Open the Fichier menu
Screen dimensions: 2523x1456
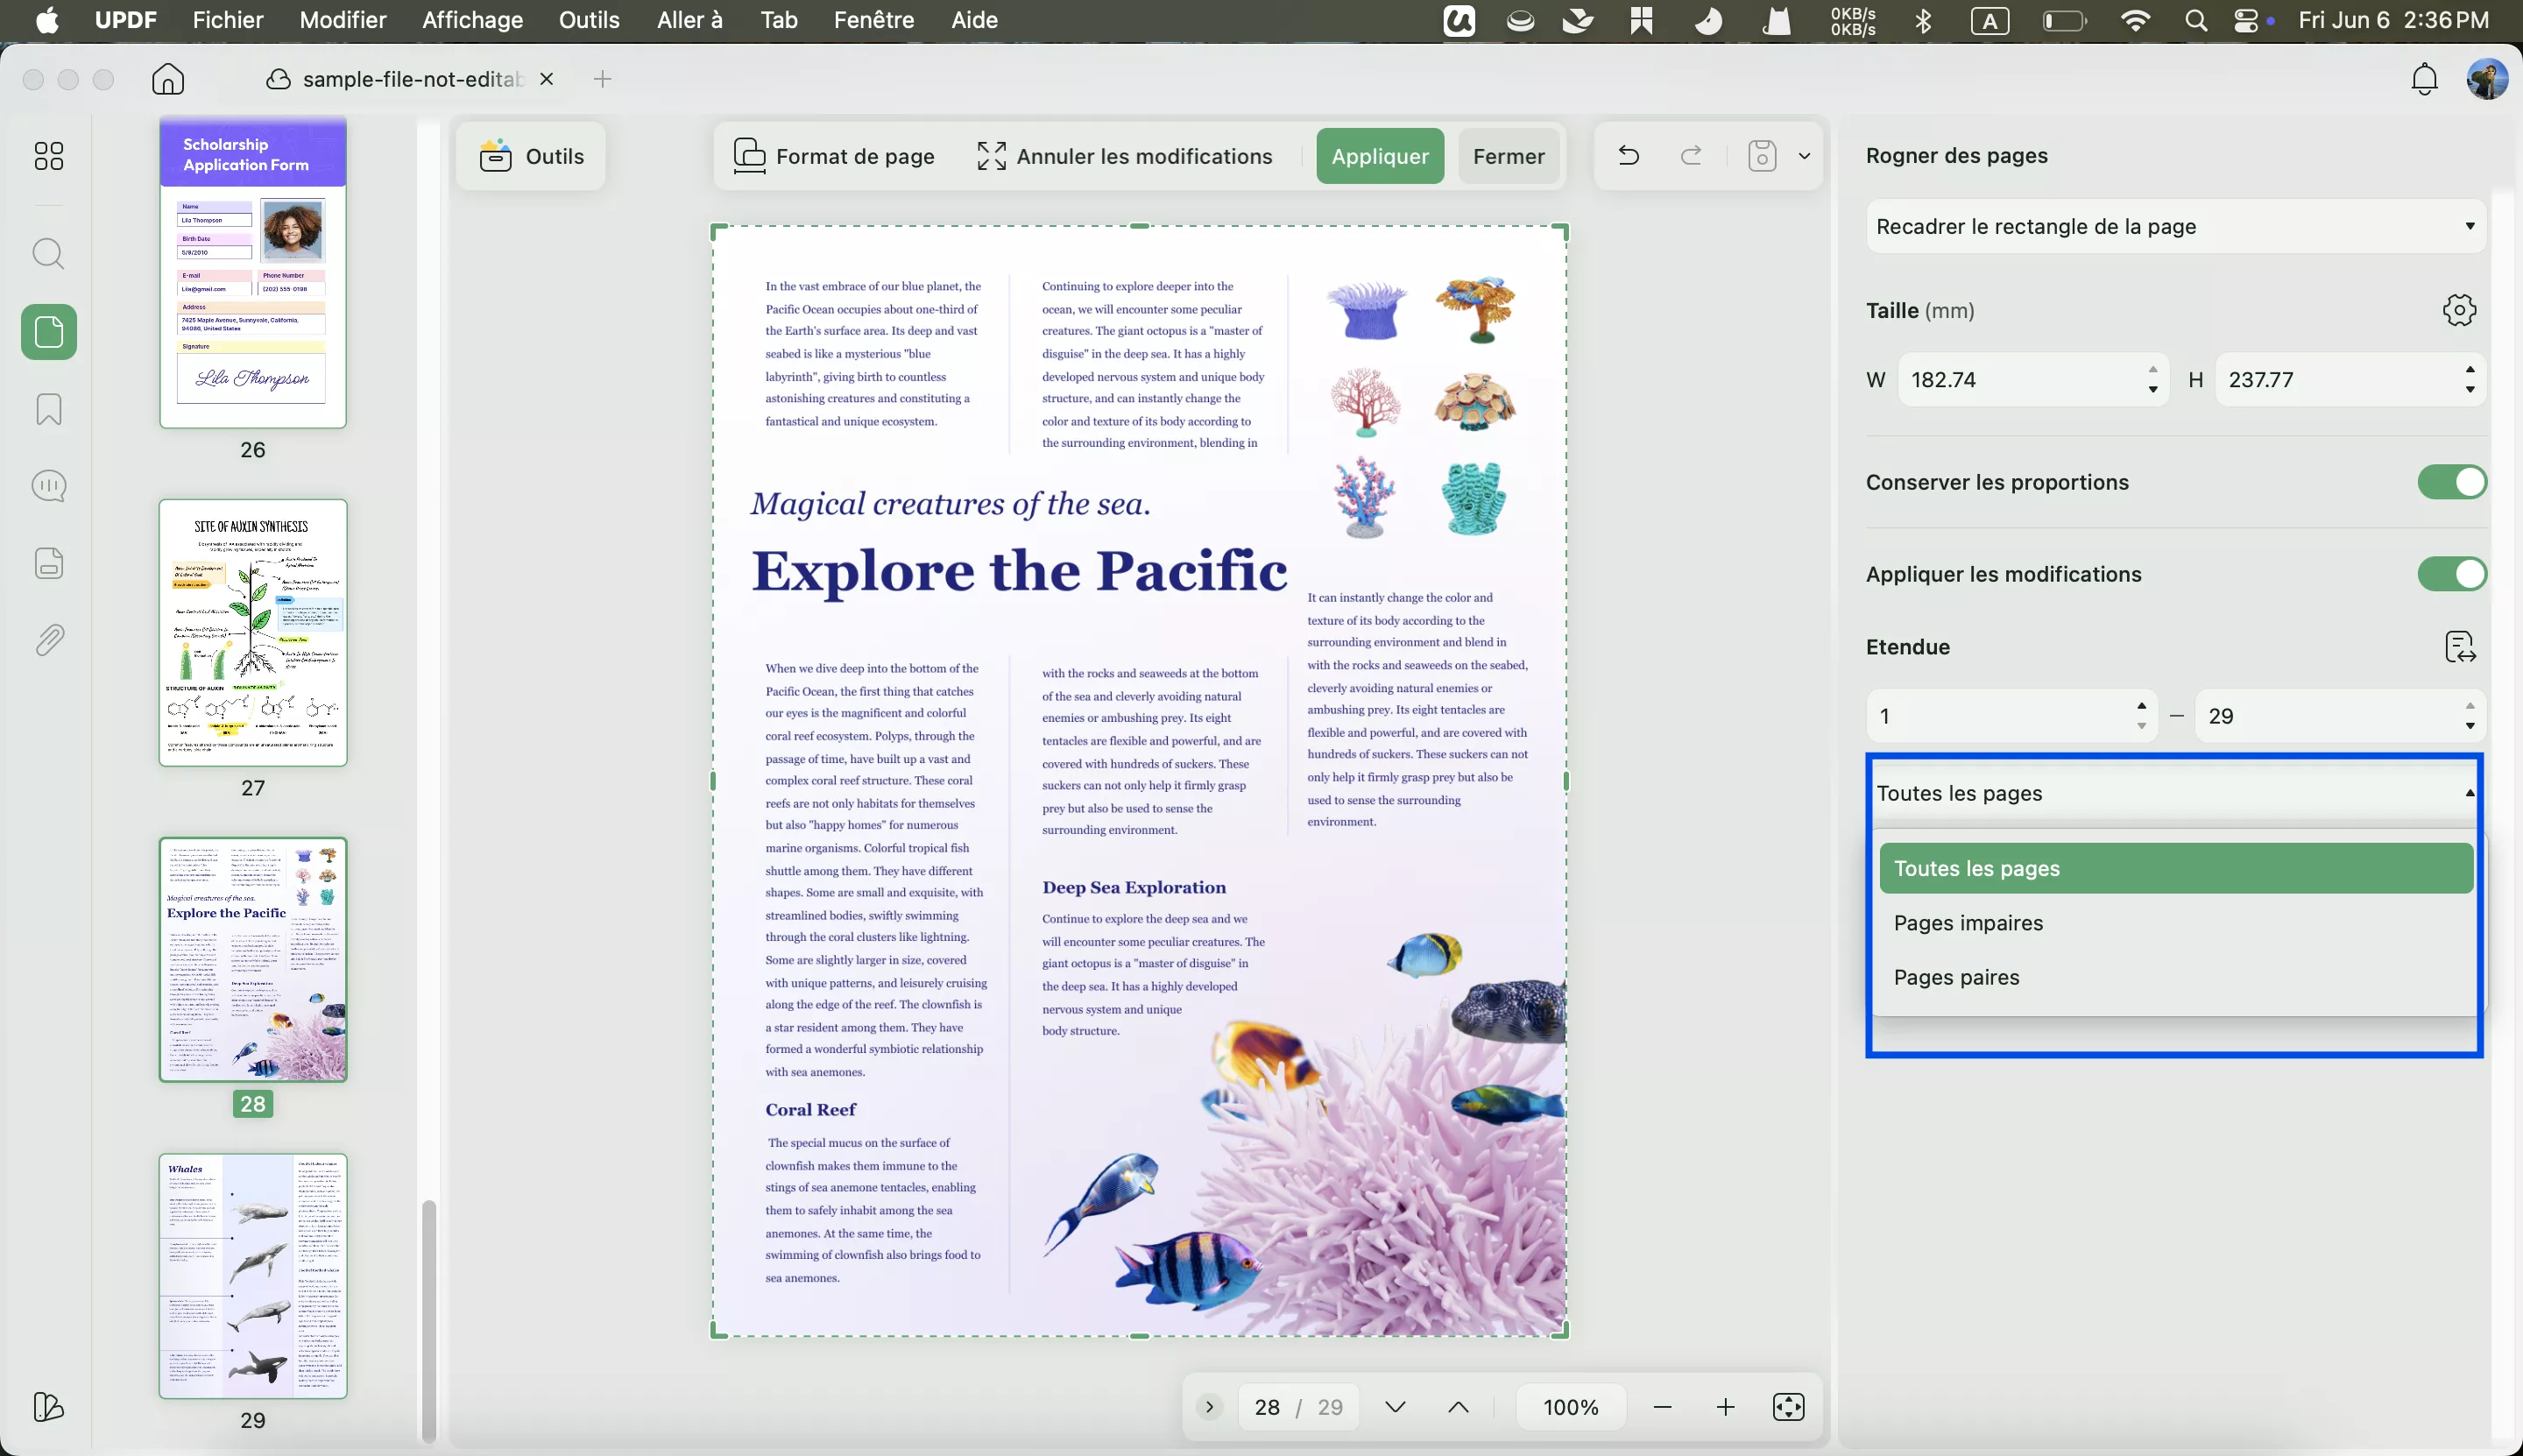(228, 20)
